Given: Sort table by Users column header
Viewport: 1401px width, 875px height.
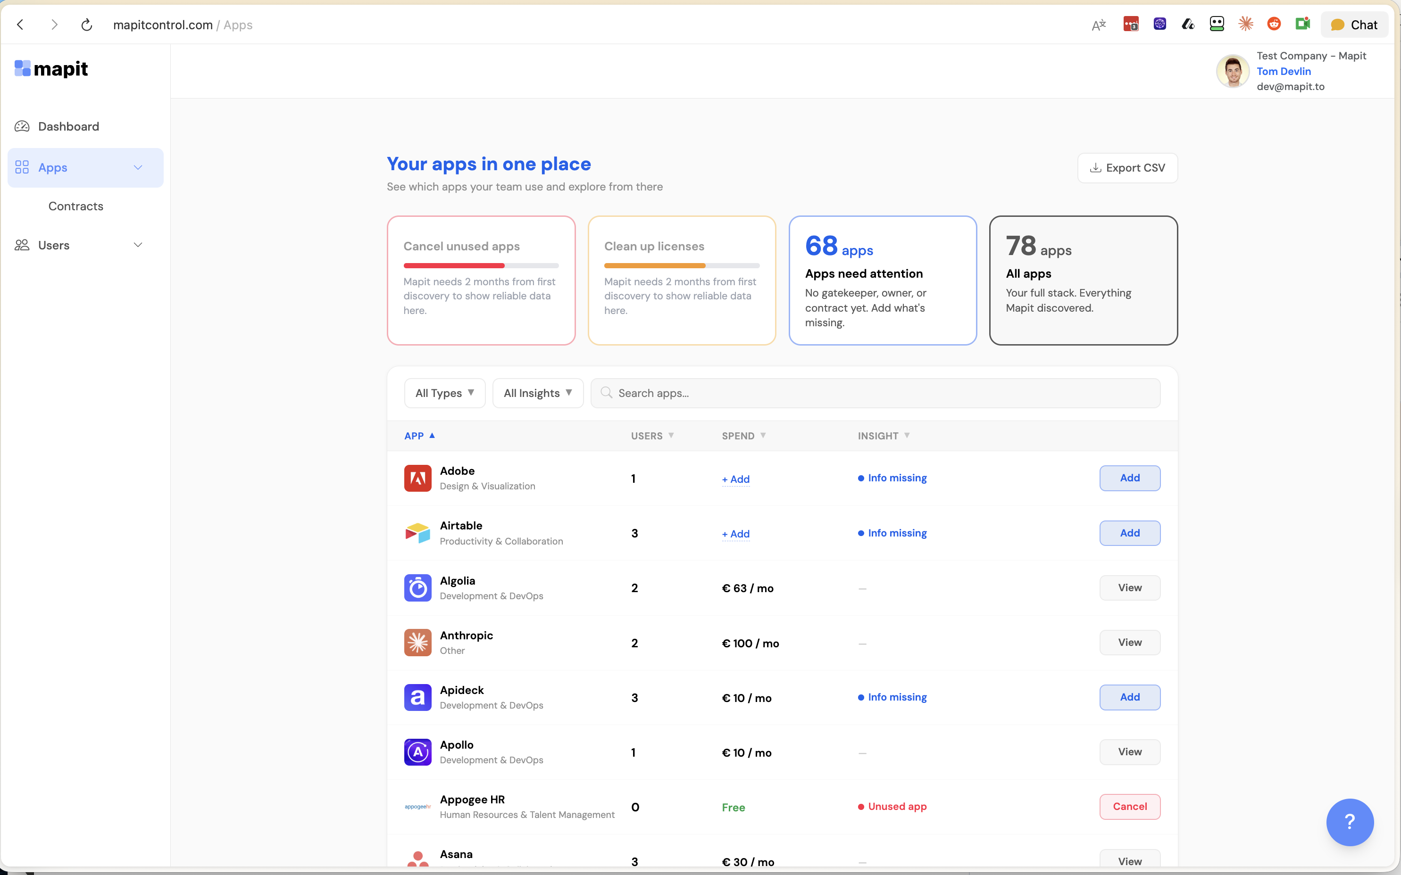Looking at the screenshot, I should pos(652,436).
